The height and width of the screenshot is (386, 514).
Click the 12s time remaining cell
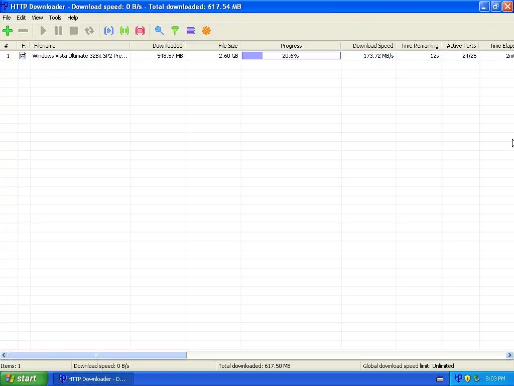[435, 56]
